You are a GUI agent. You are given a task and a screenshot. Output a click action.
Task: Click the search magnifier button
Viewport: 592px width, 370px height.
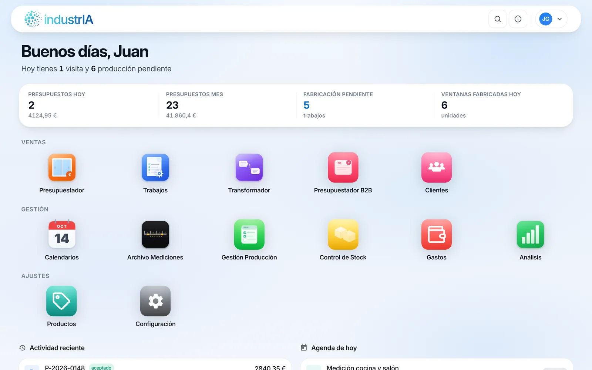pos(498,19)
